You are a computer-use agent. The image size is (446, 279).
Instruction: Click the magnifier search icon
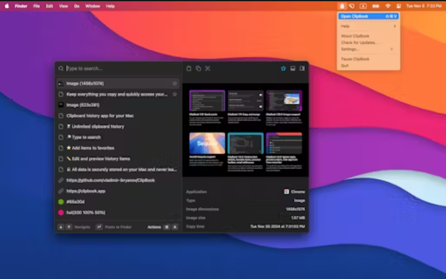point(61,69)
